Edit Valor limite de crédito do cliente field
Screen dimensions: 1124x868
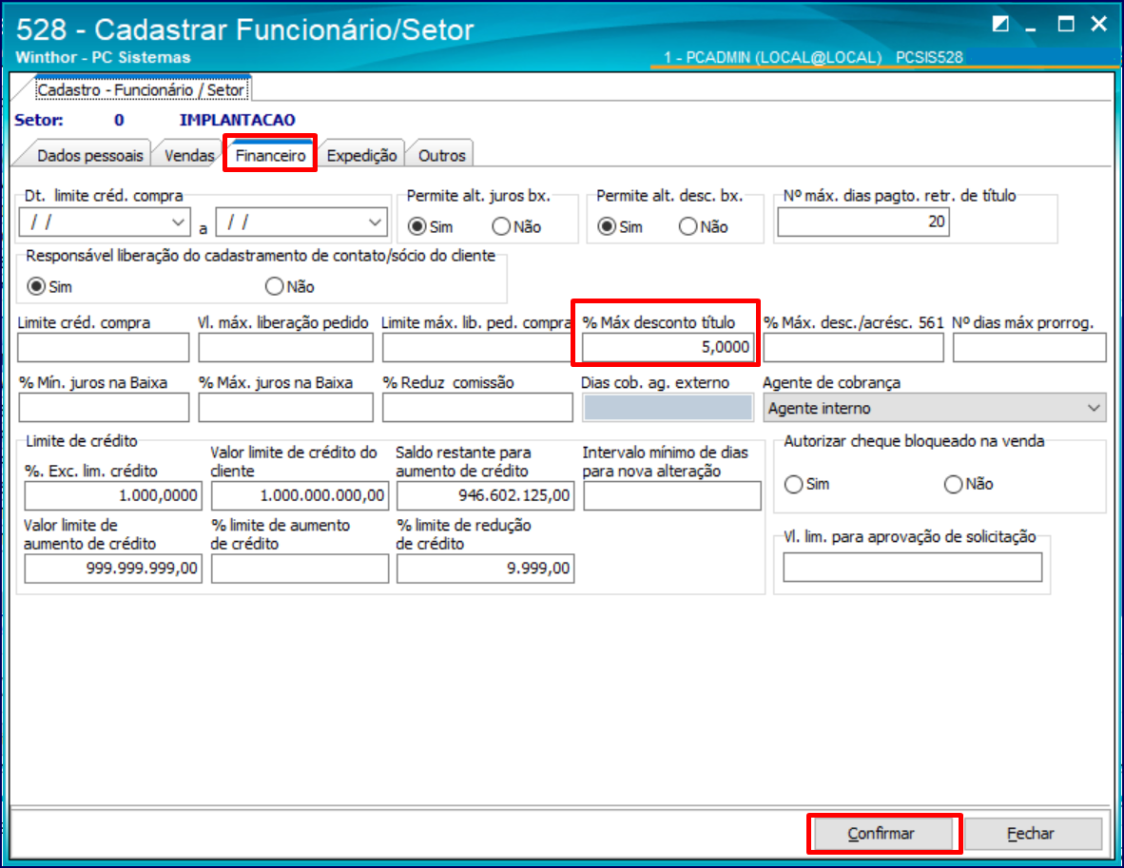[300, 495]
